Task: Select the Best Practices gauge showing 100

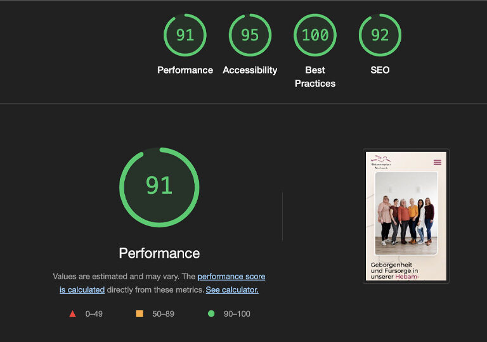Action: point(315,35)
